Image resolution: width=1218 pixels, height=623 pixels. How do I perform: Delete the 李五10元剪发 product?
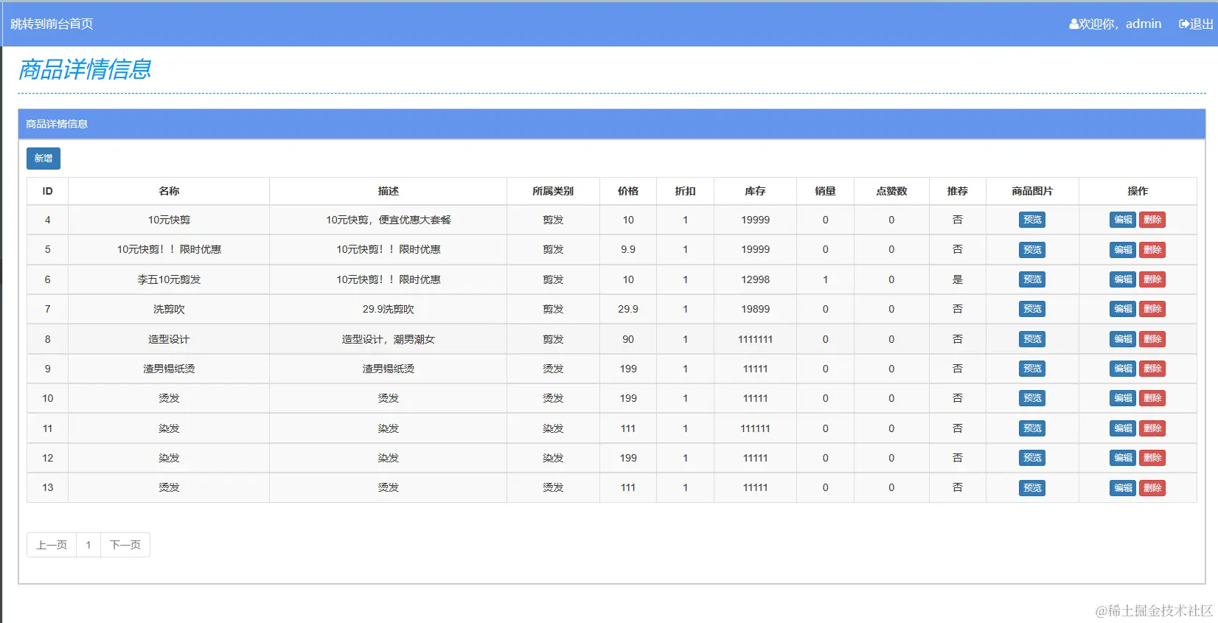pyautogui.click(x=1152, y=279)
